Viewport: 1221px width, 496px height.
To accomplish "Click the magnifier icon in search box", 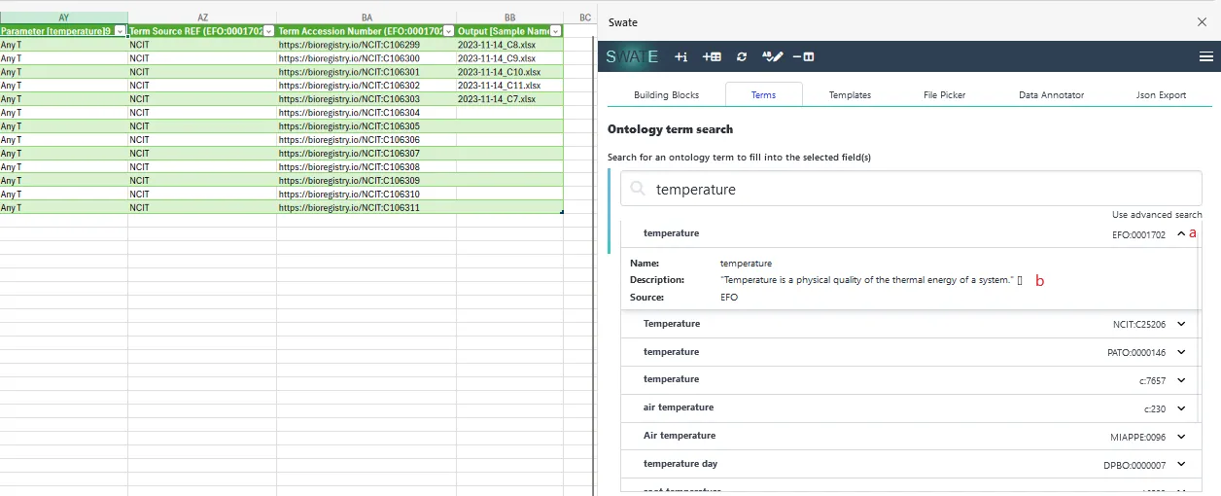I will pos(638,189).
